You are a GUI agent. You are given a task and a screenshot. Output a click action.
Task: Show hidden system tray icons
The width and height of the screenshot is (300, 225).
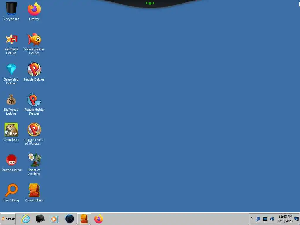[252, 219]
